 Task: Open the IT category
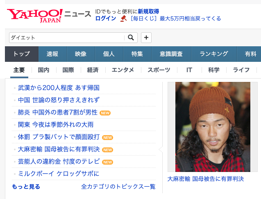click(x=189, y=70)
